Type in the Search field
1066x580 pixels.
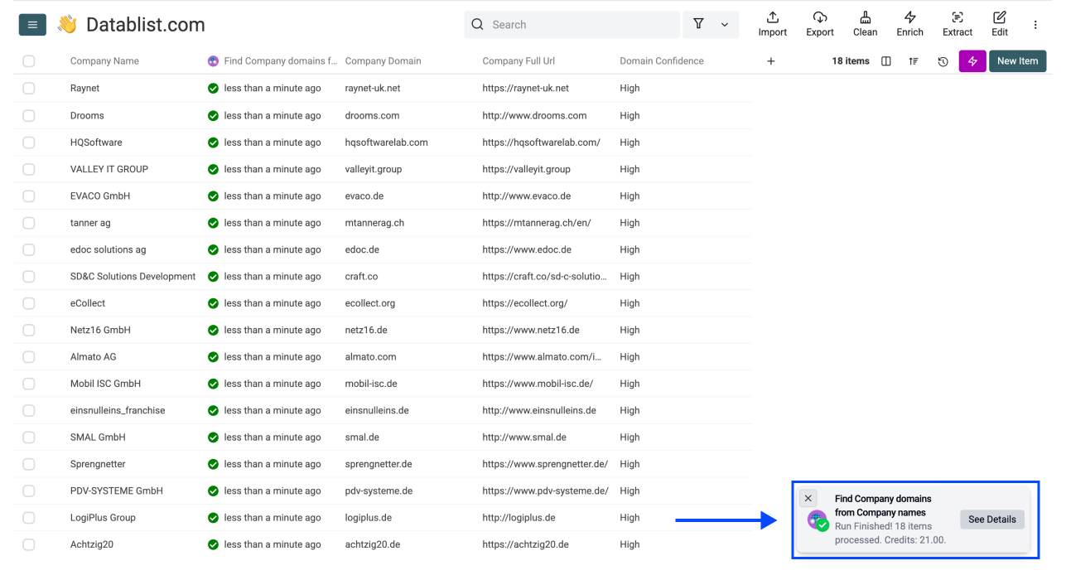click(x=572, y=25)
